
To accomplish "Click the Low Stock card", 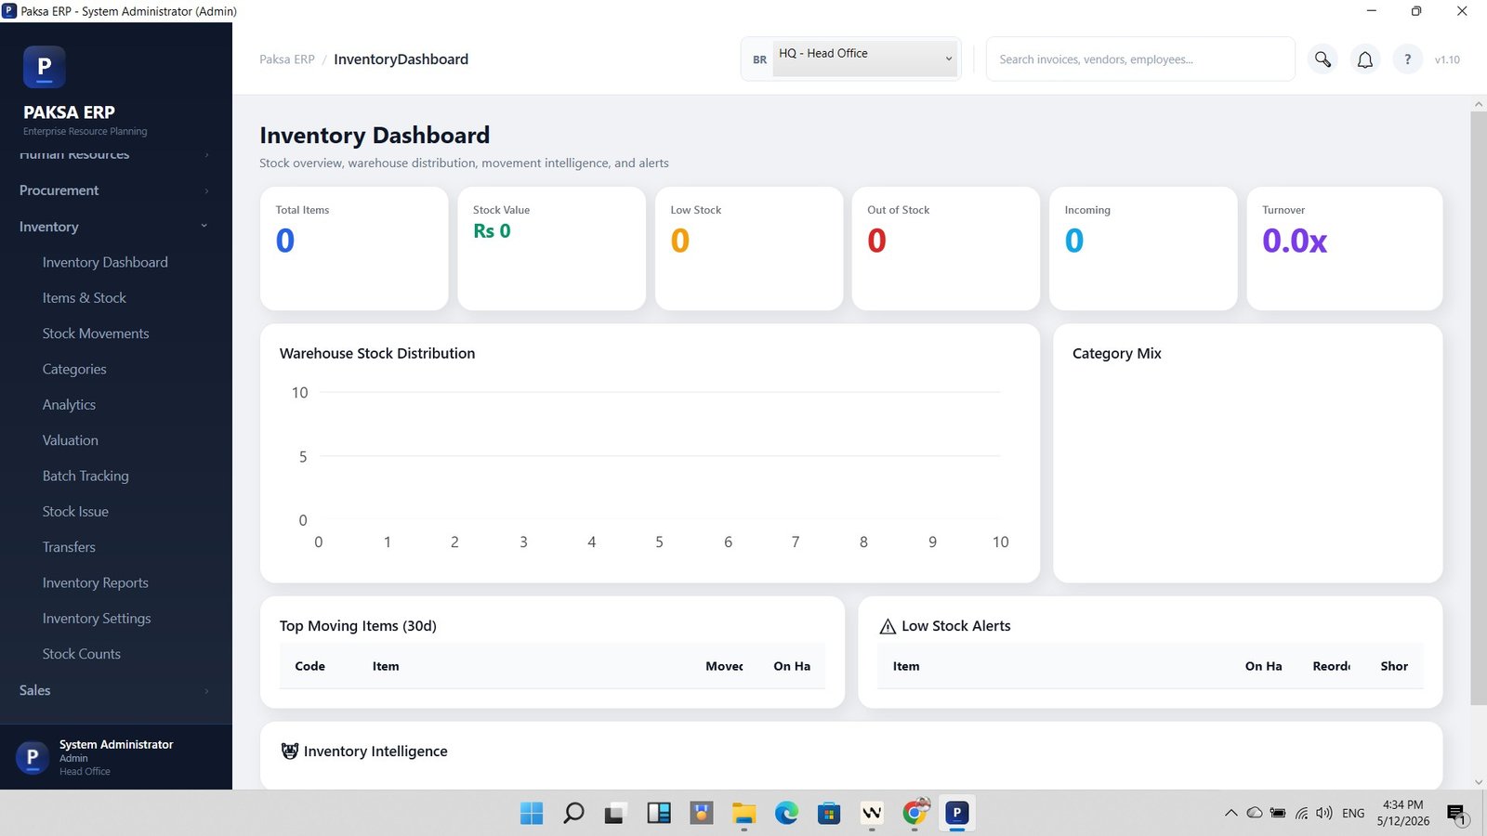I will [x=749, y=249].
